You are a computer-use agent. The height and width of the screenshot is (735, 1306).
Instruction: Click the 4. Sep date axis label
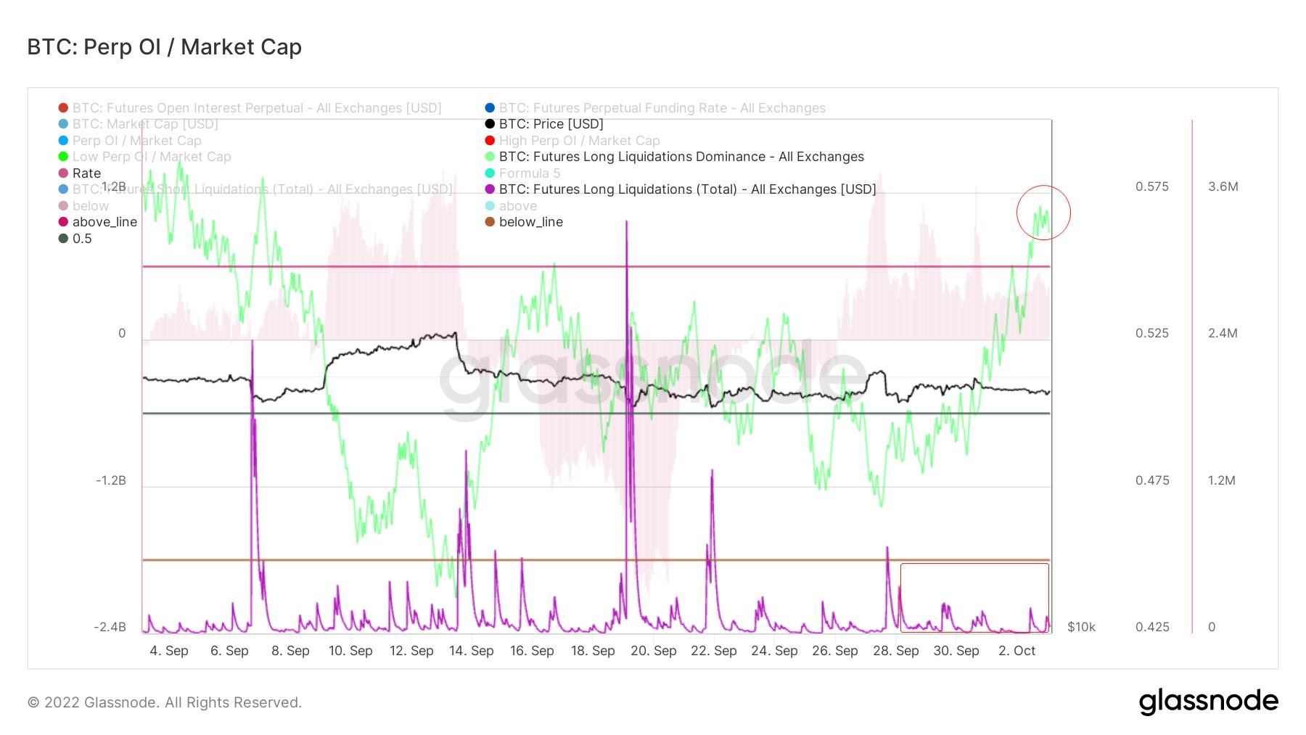point(169,651)
